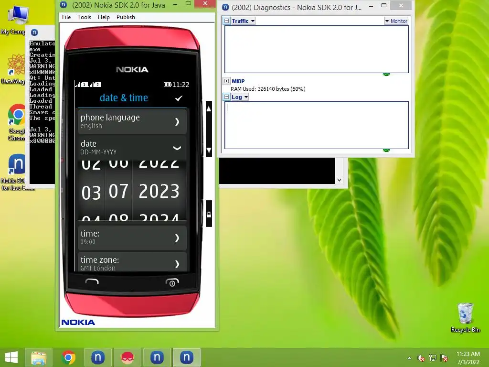The width and height of the screenshot is (489, 367).
Task: Click inside the Traffic display area
Action: (x=317, y=49)
